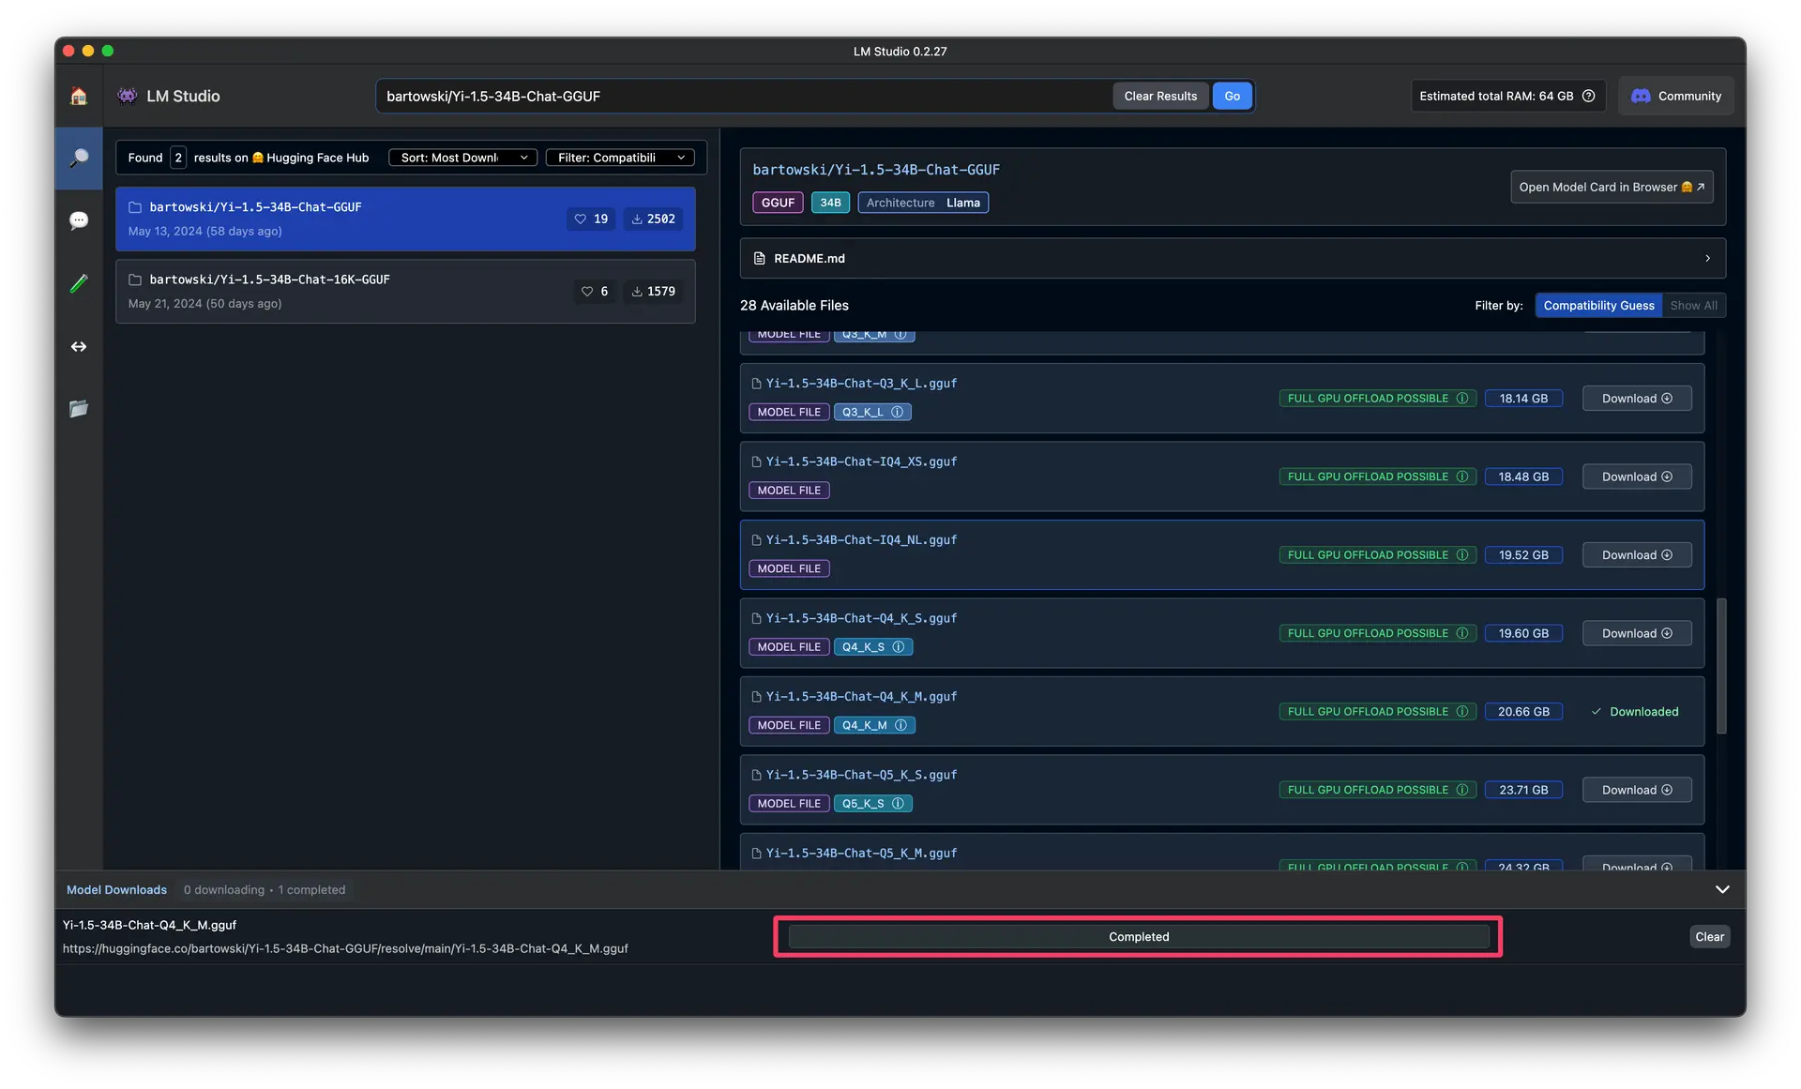Collapse the Model Downloads panel chevron
The image size is (1801, 1089).
pyautogui.click(x=1722, y=889)
